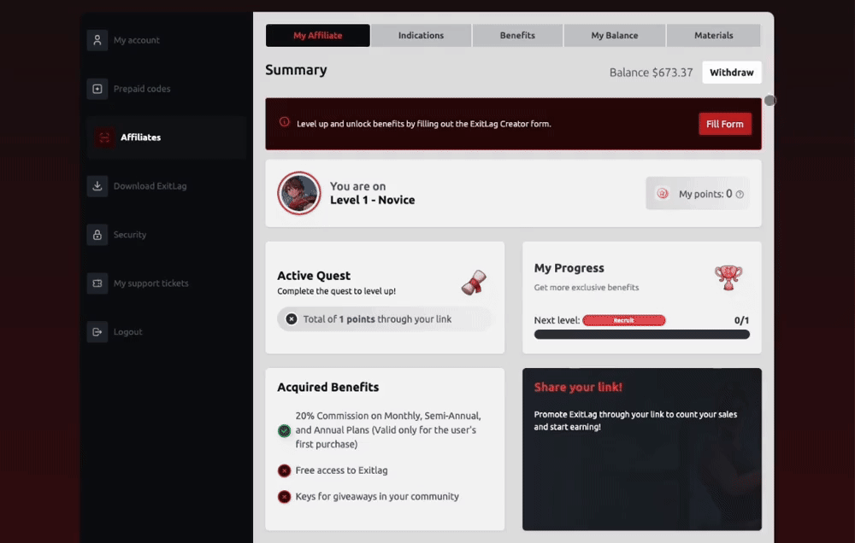Click the Prepaid codes plus-box icon
This screenshot has height=543, width=855.
[x=97, y=89]
